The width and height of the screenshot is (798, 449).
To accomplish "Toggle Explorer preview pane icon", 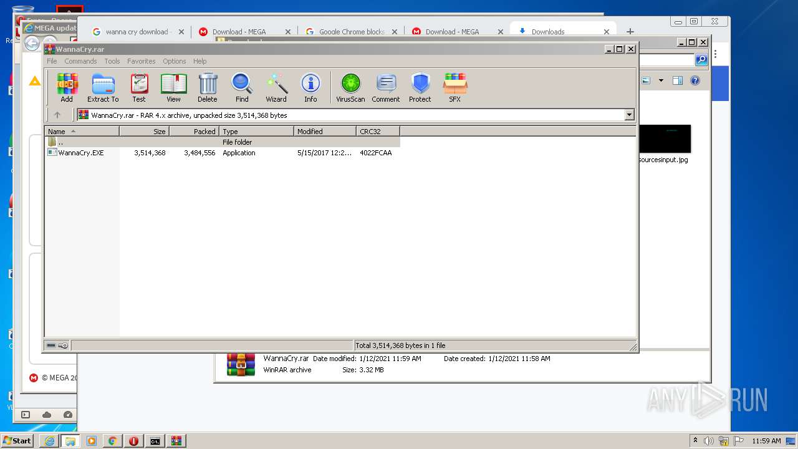I will [678, 80].
